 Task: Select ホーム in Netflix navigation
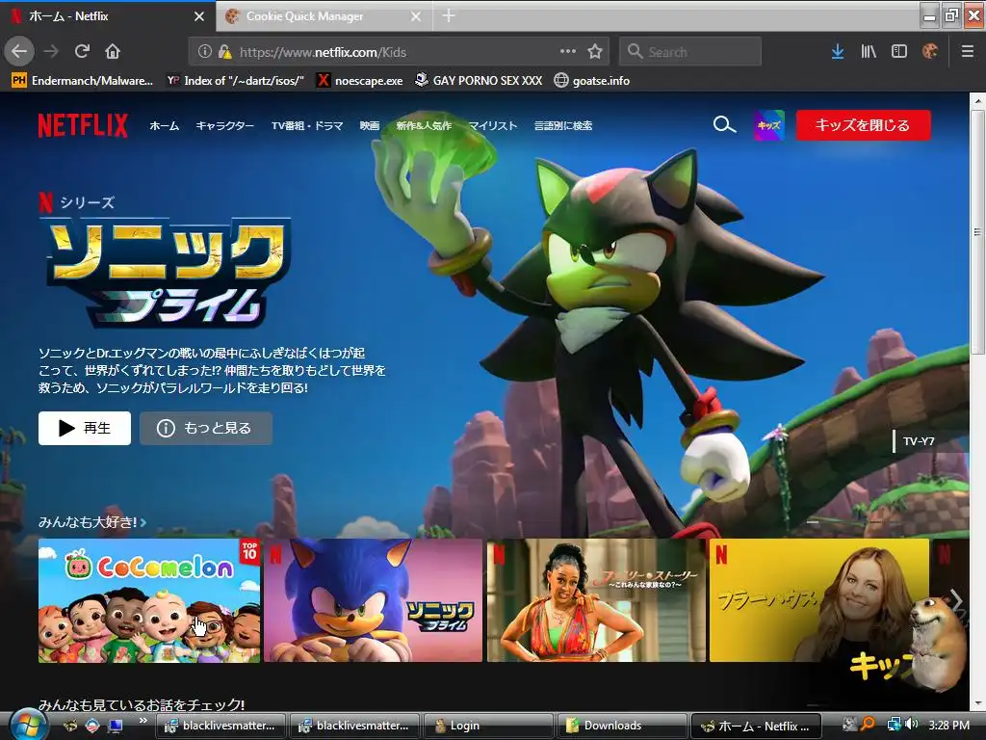click(164, 126)
